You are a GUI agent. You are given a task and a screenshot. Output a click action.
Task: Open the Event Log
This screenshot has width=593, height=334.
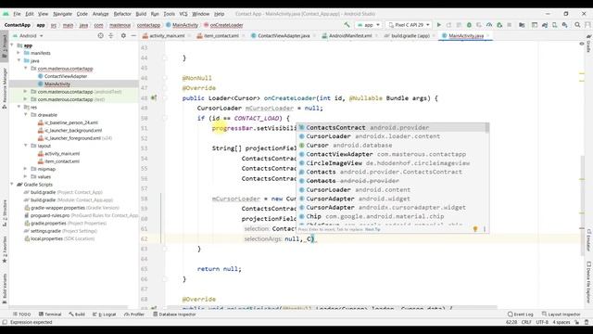point(521,315)
